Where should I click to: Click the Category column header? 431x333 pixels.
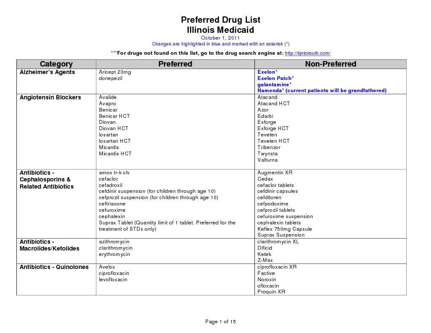click(x=56, y=64)
